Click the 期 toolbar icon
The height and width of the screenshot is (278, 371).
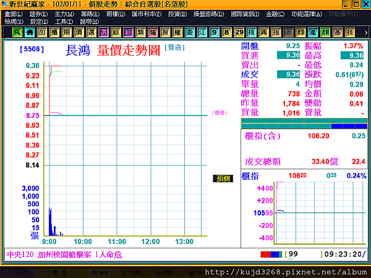pyautogui.click(x=67, y=32)
